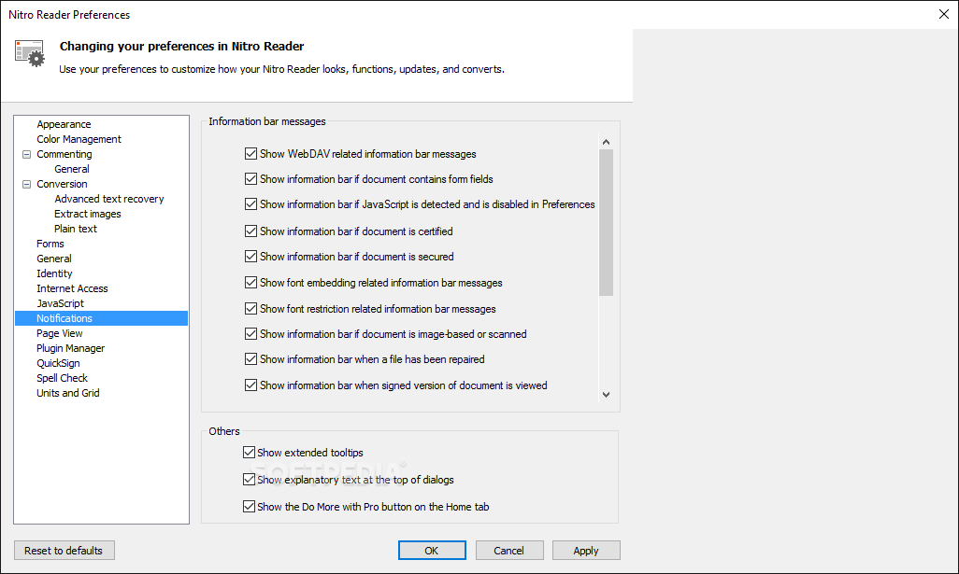Collapse the Conversion tree node
The height and width of the screenshot is (574, 959).
point(26,185)
